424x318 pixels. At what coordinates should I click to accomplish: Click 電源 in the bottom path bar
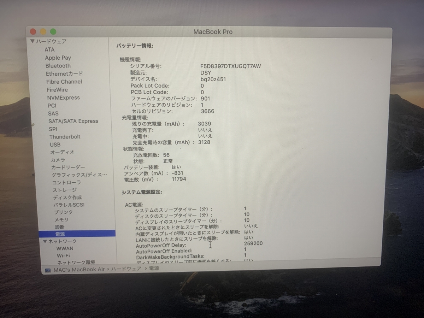(154, 268)
